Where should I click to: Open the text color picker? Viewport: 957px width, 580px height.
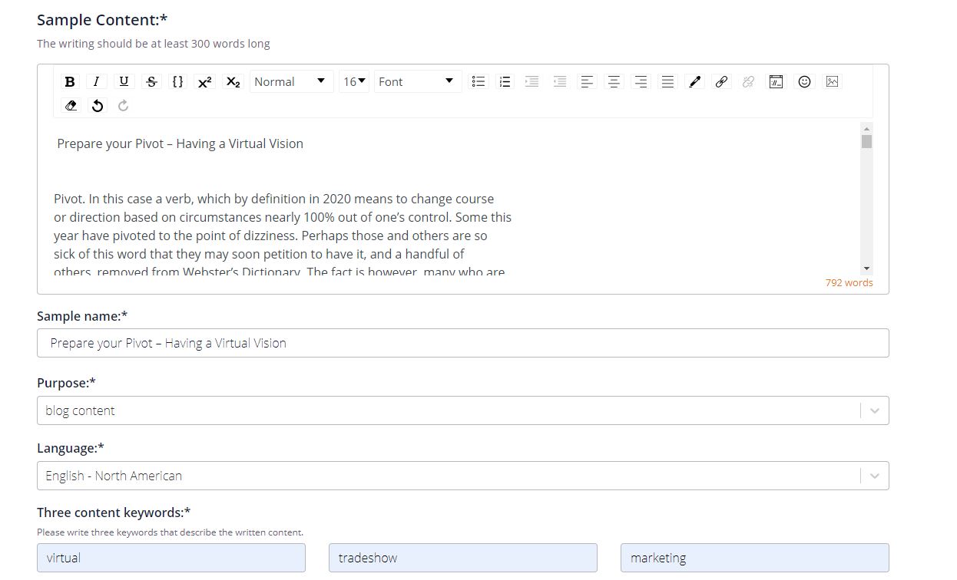point(694,81)
